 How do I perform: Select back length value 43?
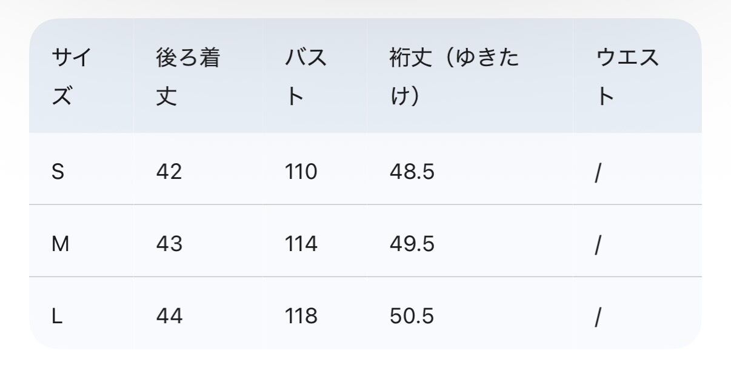[169, 244]
